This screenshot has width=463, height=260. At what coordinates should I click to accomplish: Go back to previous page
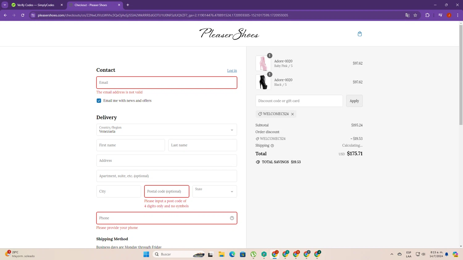click(x=5, y=15)
